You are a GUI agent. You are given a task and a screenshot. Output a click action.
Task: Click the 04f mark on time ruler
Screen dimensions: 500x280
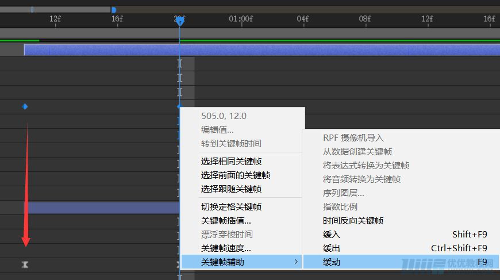(303, 19)
